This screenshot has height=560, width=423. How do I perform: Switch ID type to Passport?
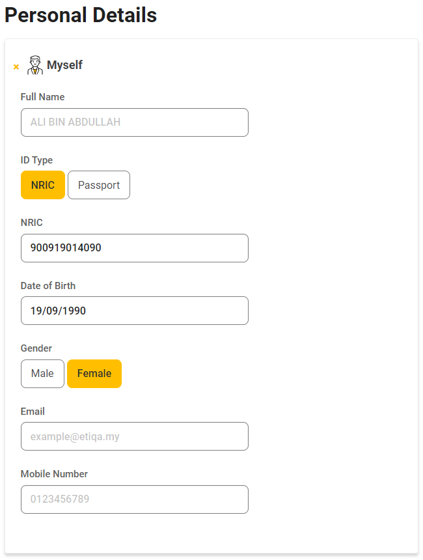click(98, 185)
